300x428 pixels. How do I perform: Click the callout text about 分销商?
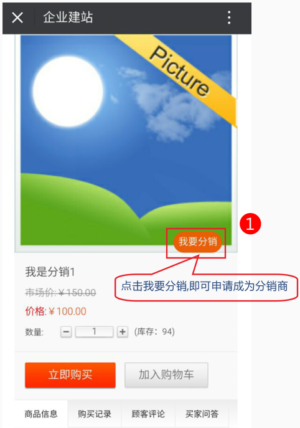point(205,287)
